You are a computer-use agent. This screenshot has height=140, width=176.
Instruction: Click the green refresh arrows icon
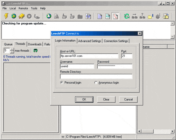point(127,16)
